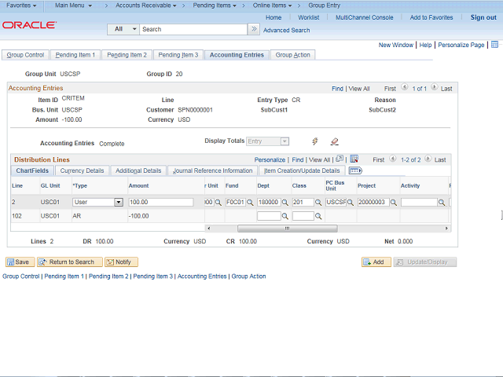Image resolution: width=503 pixels, height=377 pixels.
Task: Click the top Search text box
Action: point(193,29)
